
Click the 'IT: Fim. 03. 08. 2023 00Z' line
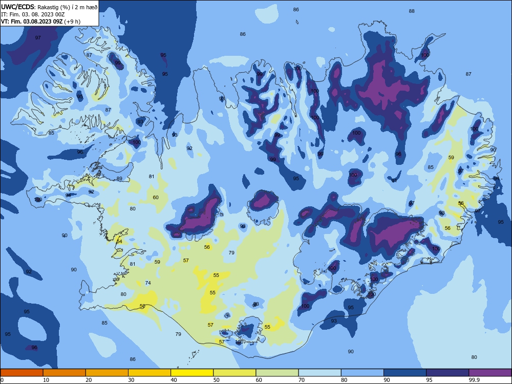pyautogui.click(x=33, y=14)
